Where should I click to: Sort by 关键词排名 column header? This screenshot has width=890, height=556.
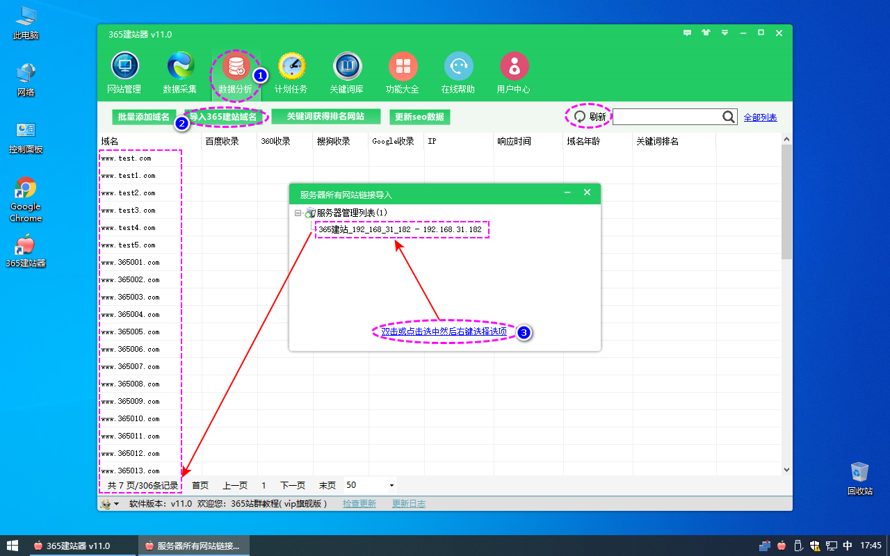click(674, 141)
